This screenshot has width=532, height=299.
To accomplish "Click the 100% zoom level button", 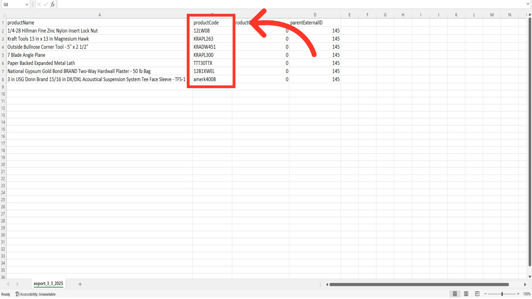I will [x=527, y=294].
